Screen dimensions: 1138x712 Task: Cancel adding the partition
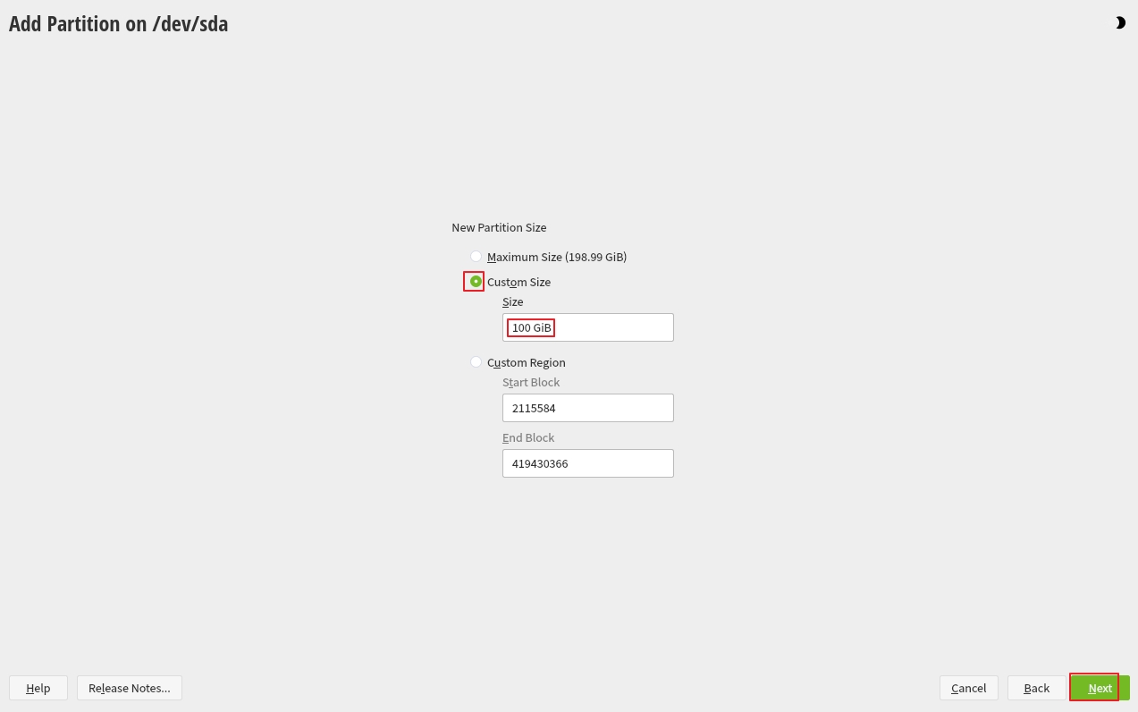pos(969,688)
